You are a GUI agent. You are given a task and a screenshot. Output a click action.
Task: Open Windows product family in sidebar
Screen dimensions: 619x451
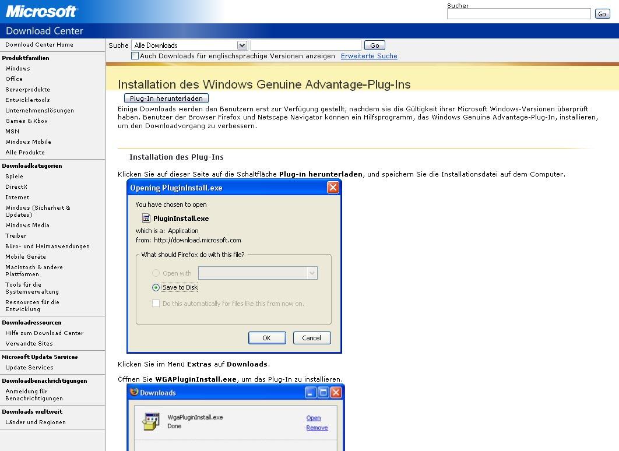tap(17, 69)
